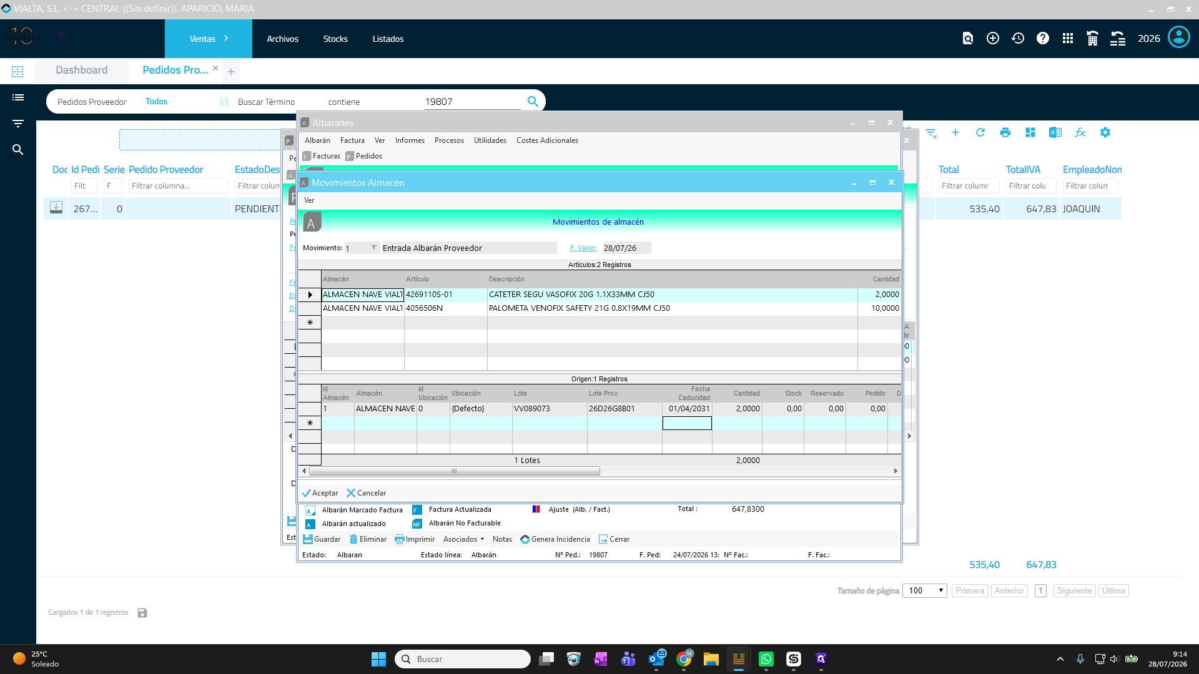Click the Siguiente page button
The width and height of the screenshot is (1199, 674).
pyautogui.click(x=1074, y=590)
